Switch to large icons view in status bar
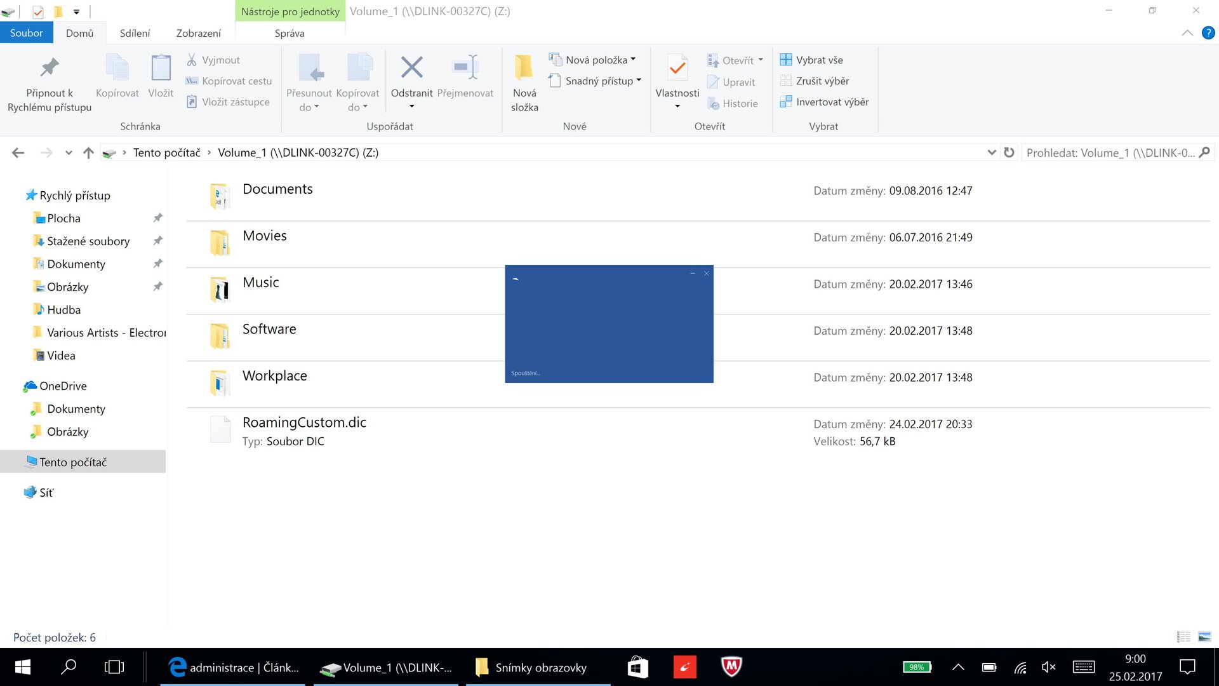 1204,636
